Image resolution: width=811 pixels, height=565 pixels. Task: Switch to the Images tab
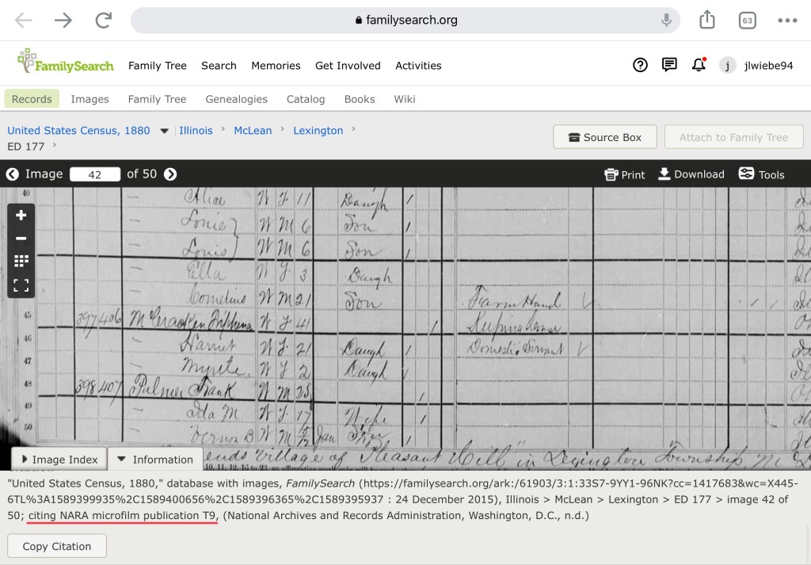[x=89, y=99]
